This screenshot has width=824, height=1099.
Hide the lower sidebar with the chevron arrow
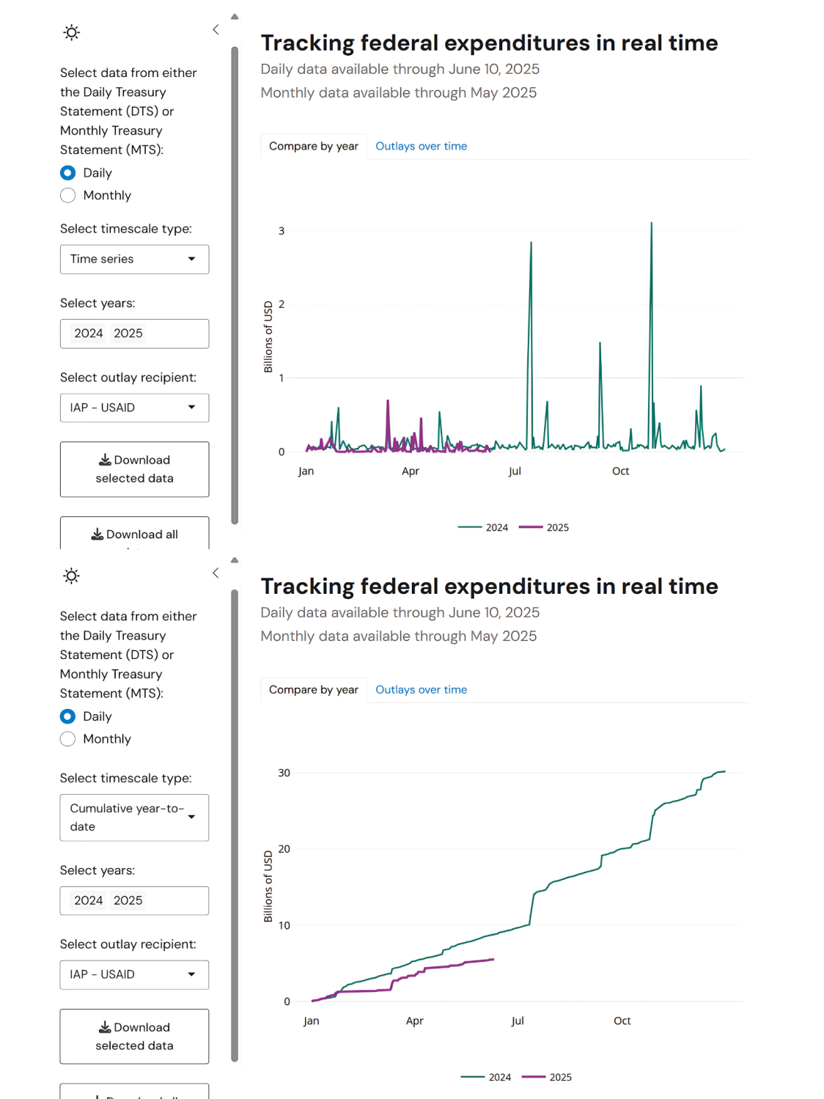coord(216,573)
